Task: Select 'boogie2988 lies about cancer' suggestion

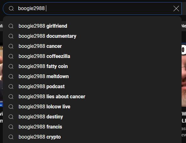Action: [x=92, y=97]
